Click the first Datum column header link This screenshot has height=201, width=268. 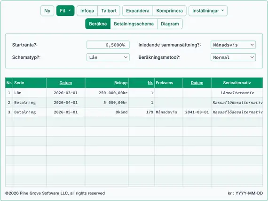pos(66,83)
